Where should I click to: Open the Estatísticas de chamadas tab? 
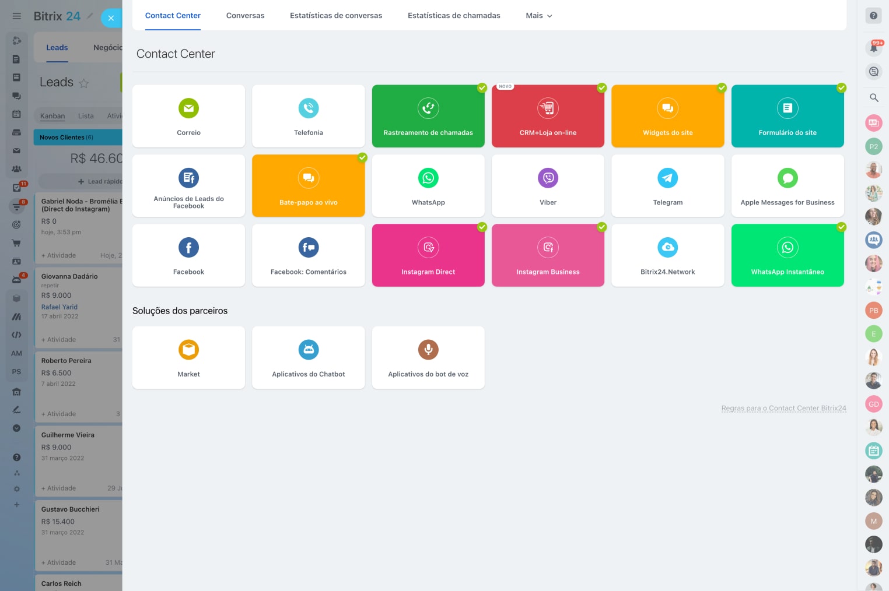[x=454, y=16]
